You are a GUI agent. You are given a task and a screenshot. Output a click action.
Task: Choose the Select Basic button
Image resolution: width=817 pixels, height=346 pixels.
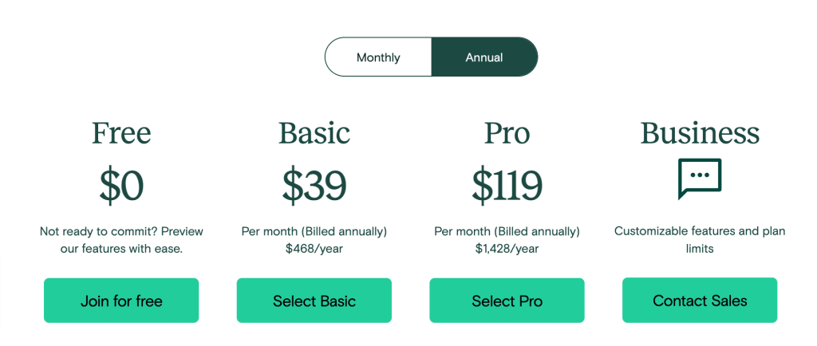(314, 301)
